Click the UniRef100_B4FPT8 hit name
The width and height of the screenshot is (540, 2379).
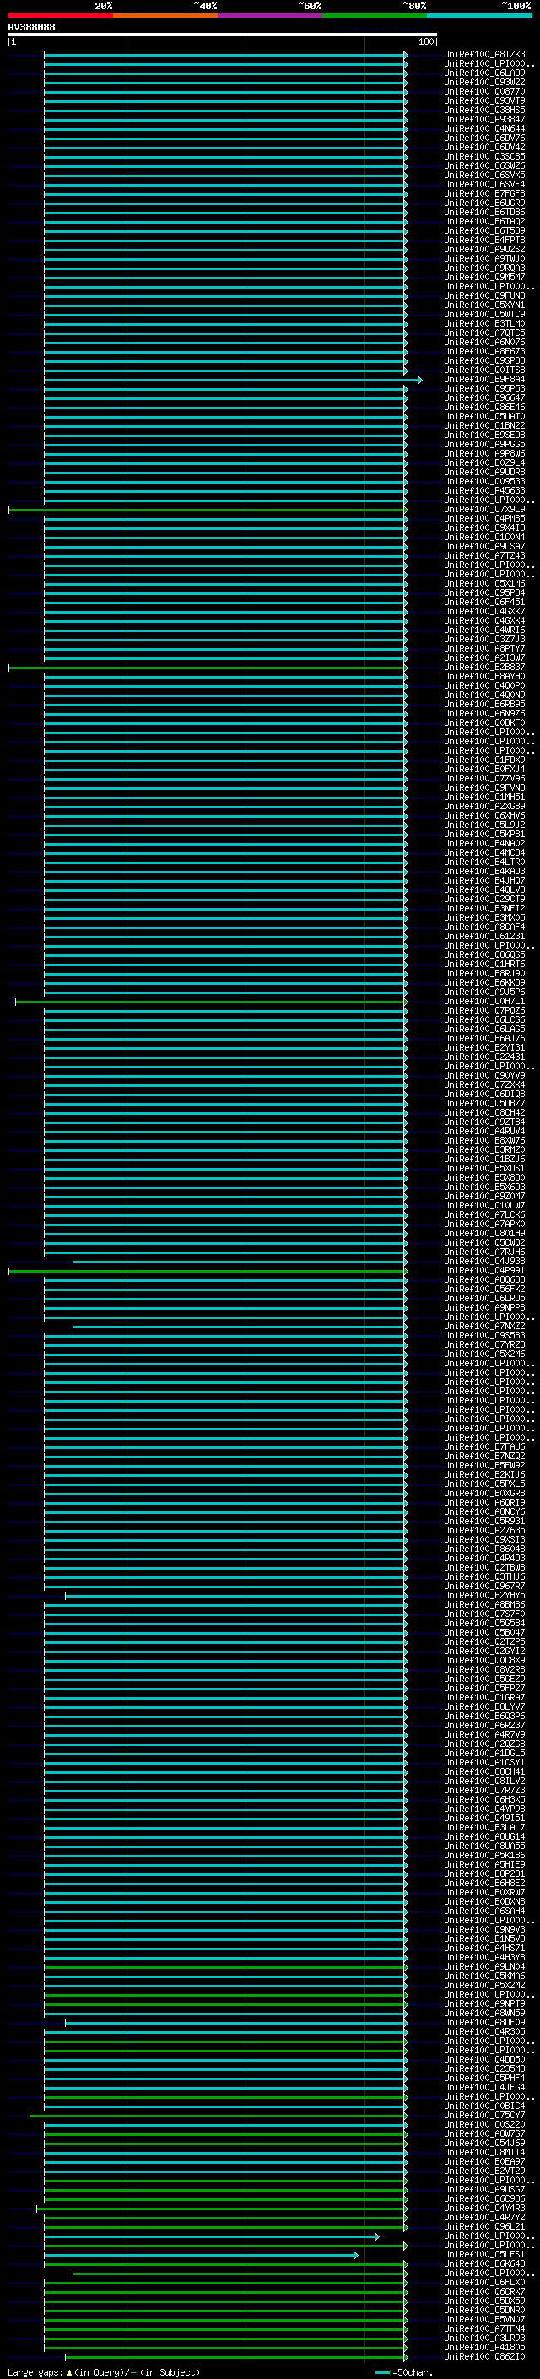(x=484, y=241)
